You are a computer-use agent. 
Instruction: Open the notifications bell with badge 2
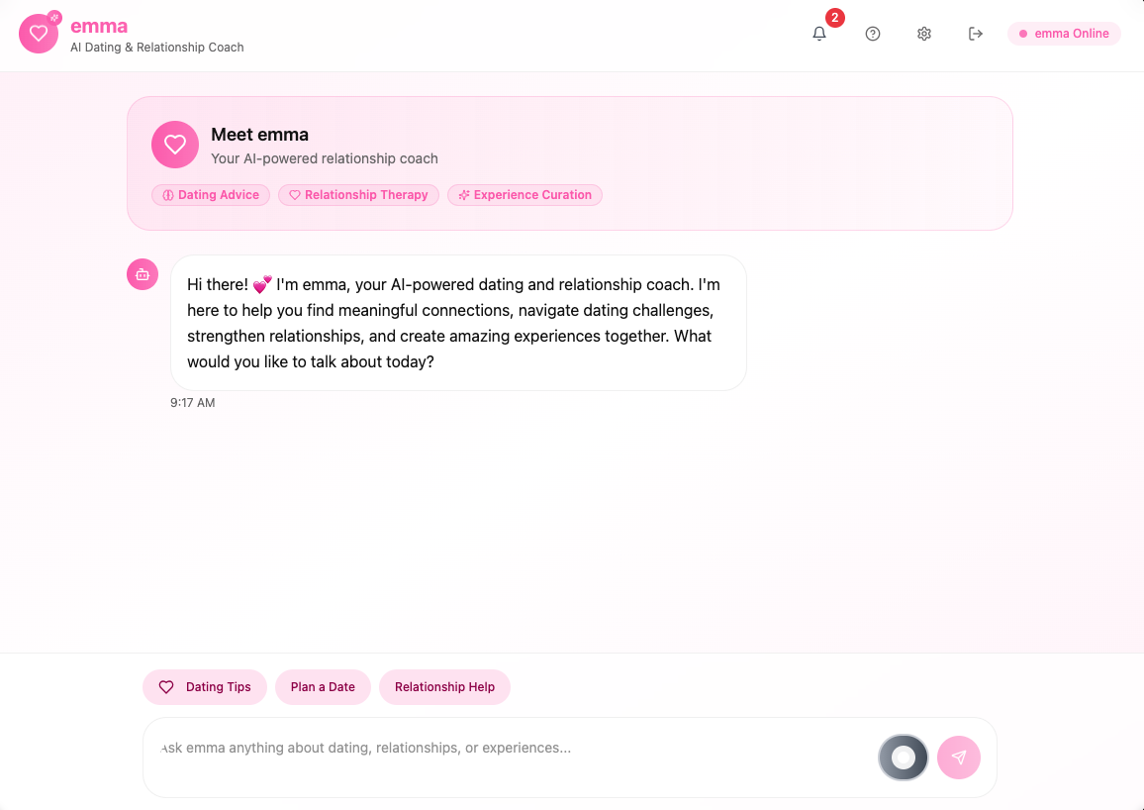[x=819, y=34]
